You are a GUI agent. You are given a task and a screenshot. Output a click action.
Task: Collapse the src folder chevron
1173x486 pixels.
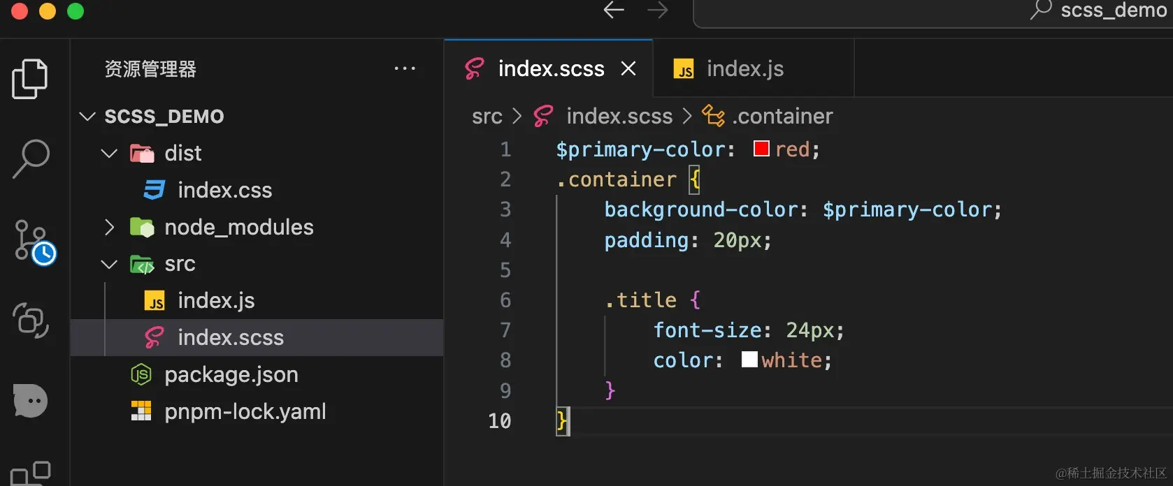click(x=109, y=264)
